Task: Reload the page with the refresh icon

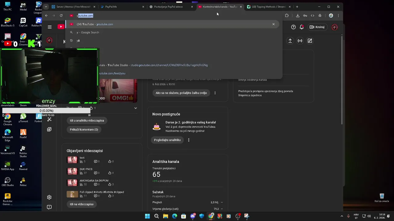Action: coord(61,15)
